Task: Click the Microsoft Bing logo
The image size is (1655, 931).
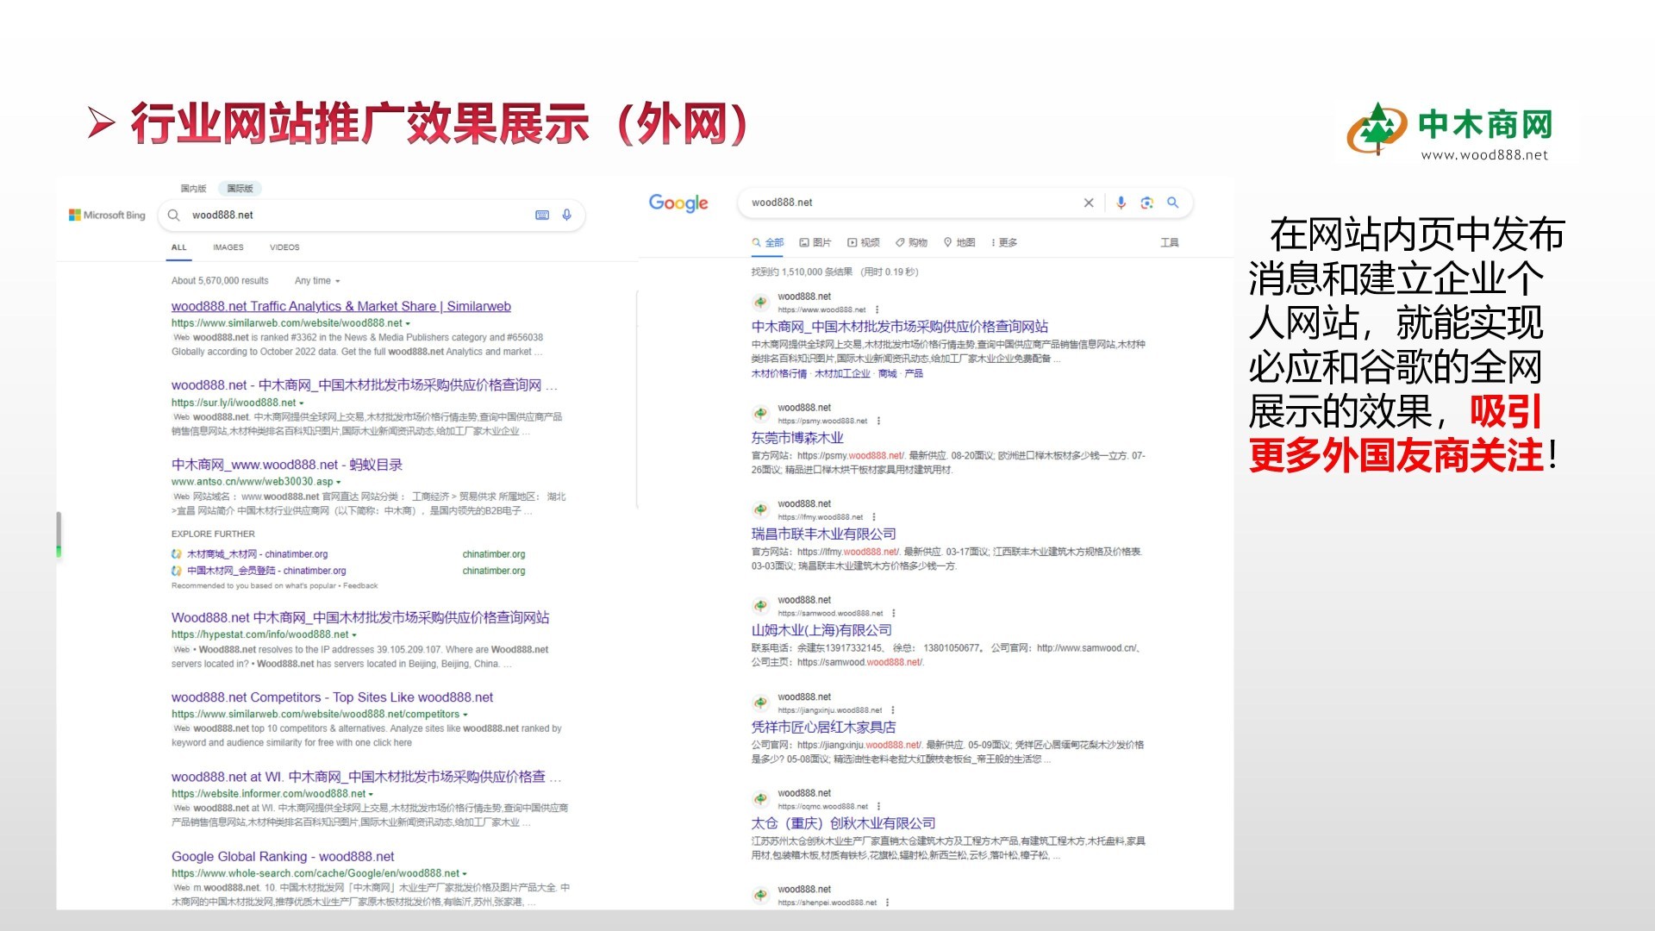Action: (108, 216)
